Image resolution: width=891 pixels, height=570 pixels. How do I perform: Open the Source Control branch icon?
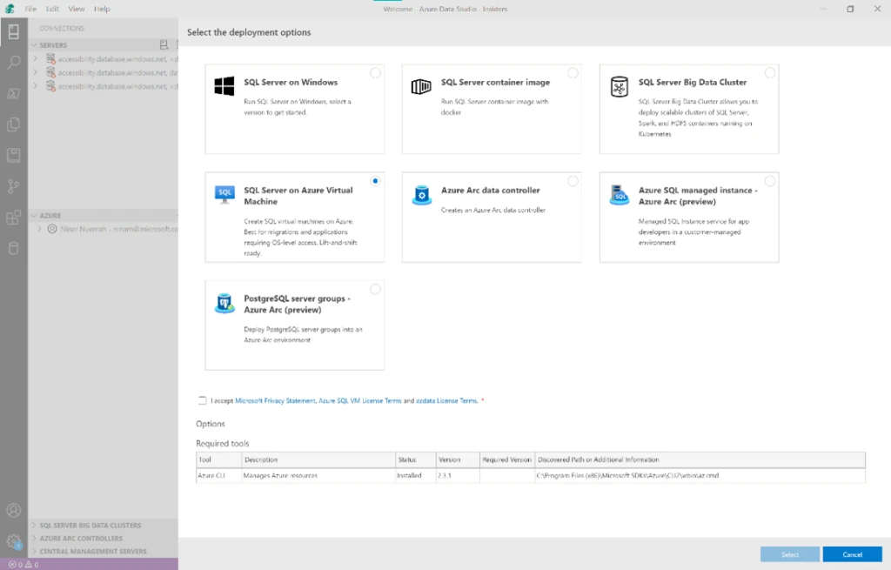[13, 186]
